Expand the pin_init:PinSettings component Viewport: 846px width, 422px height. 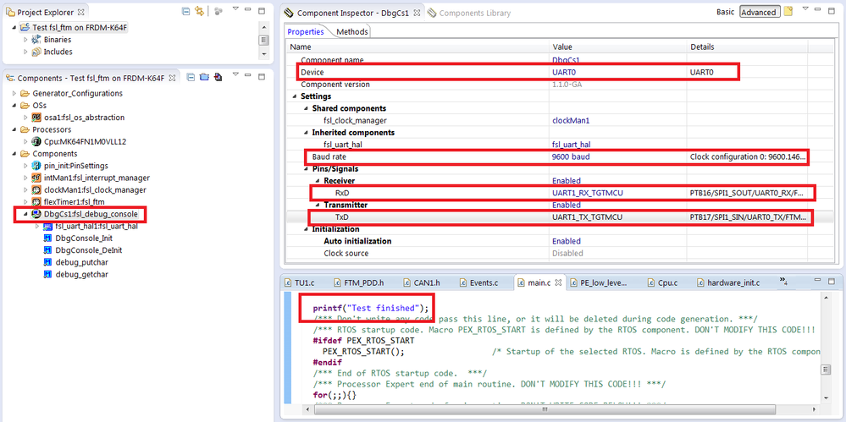coord(25,166)
